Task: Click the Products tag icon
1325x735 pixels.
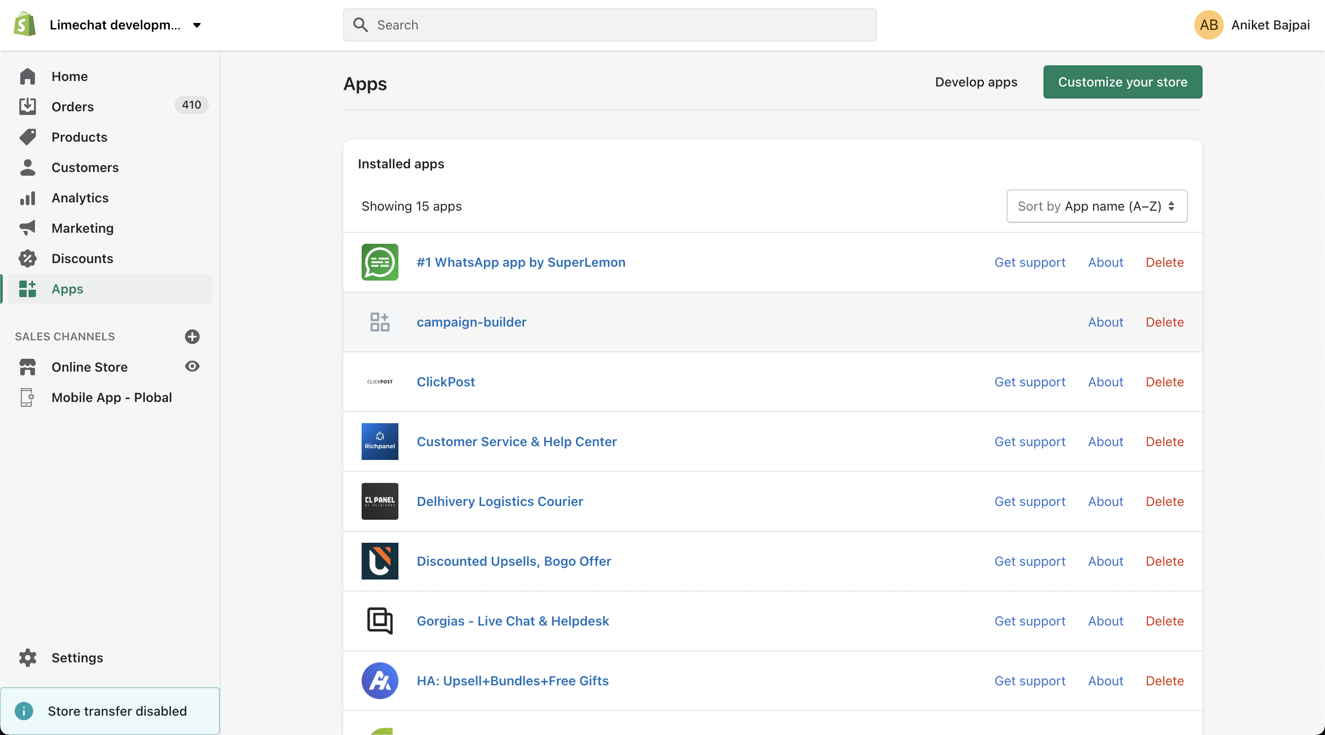Action: pos(27,137)
